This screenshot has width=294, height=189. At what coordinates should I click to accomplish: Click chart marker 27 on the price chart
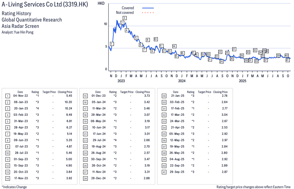234,49
